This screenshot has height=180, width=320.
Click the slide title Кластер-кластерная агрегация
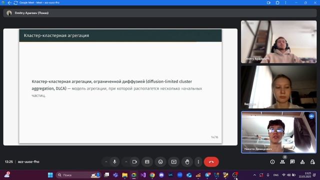point(56,35)
